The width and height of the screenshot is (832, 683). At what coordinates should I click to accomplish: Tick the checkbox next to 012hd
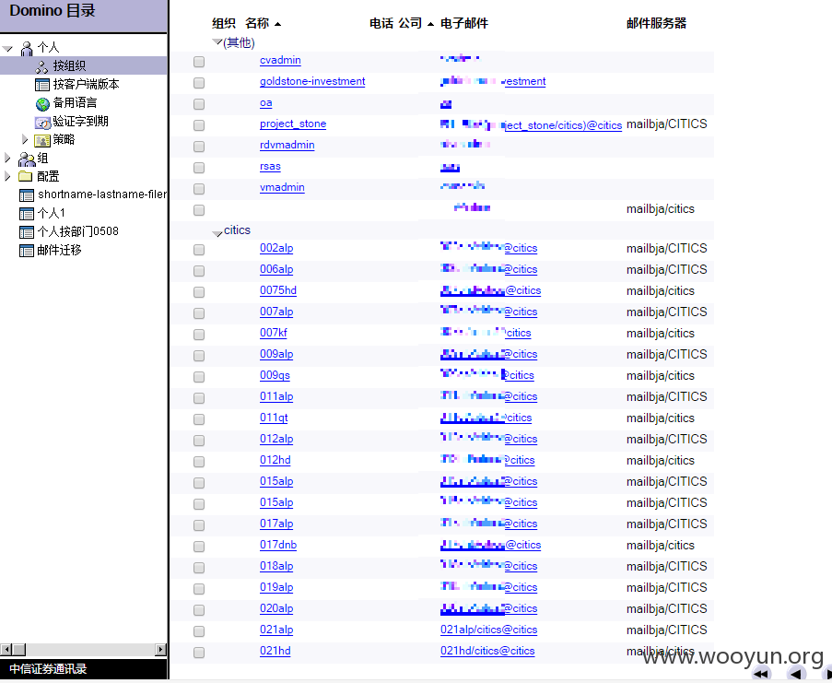click(x=199, y=462)
